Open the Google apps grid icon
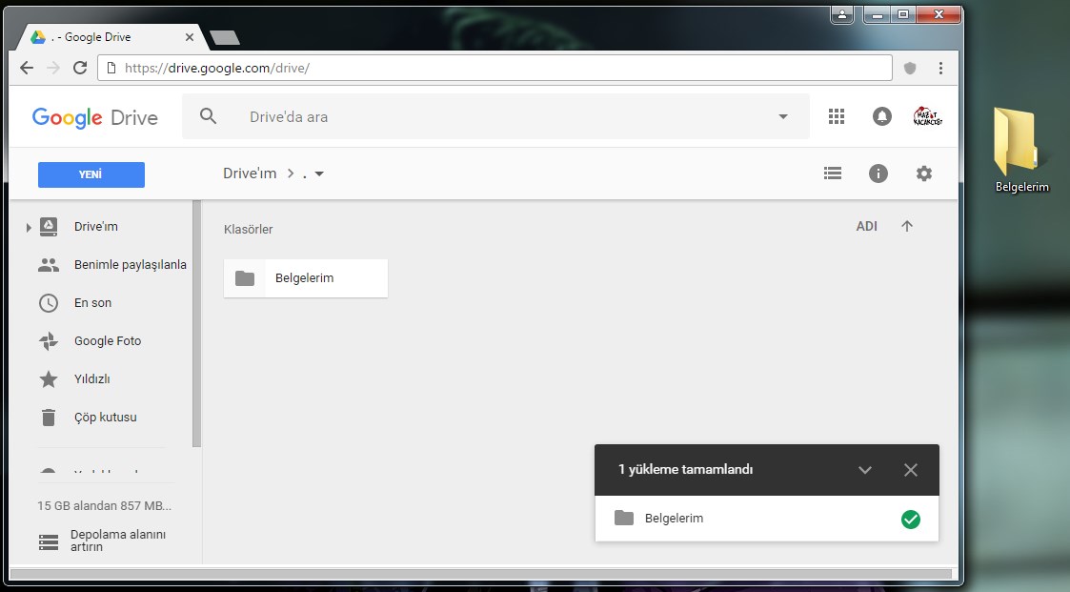 point(837,116)
